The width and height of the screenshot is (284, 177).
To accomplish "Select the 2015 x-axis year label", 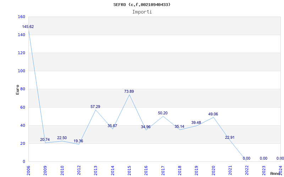I will (x=129, y=170).
